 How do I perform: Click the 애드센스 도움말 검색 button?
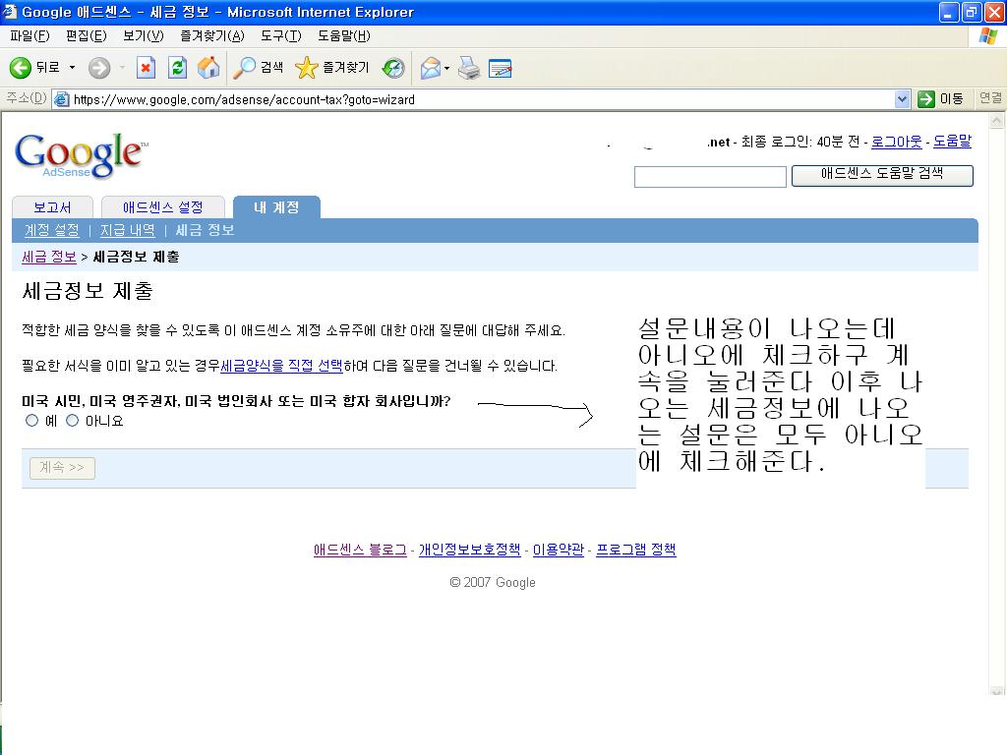pyautogui.click(x=882, y=175)
